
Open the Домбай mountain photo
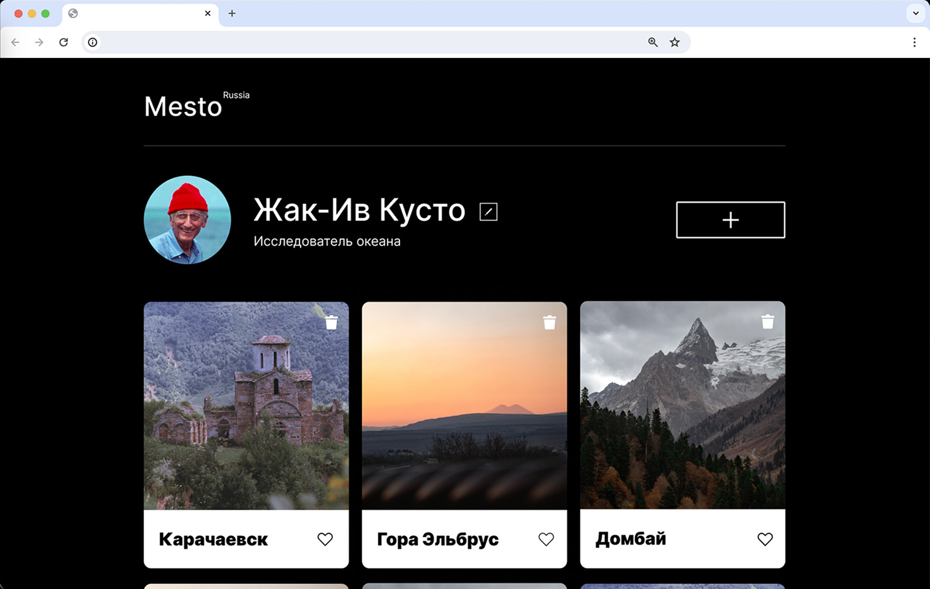683,405
